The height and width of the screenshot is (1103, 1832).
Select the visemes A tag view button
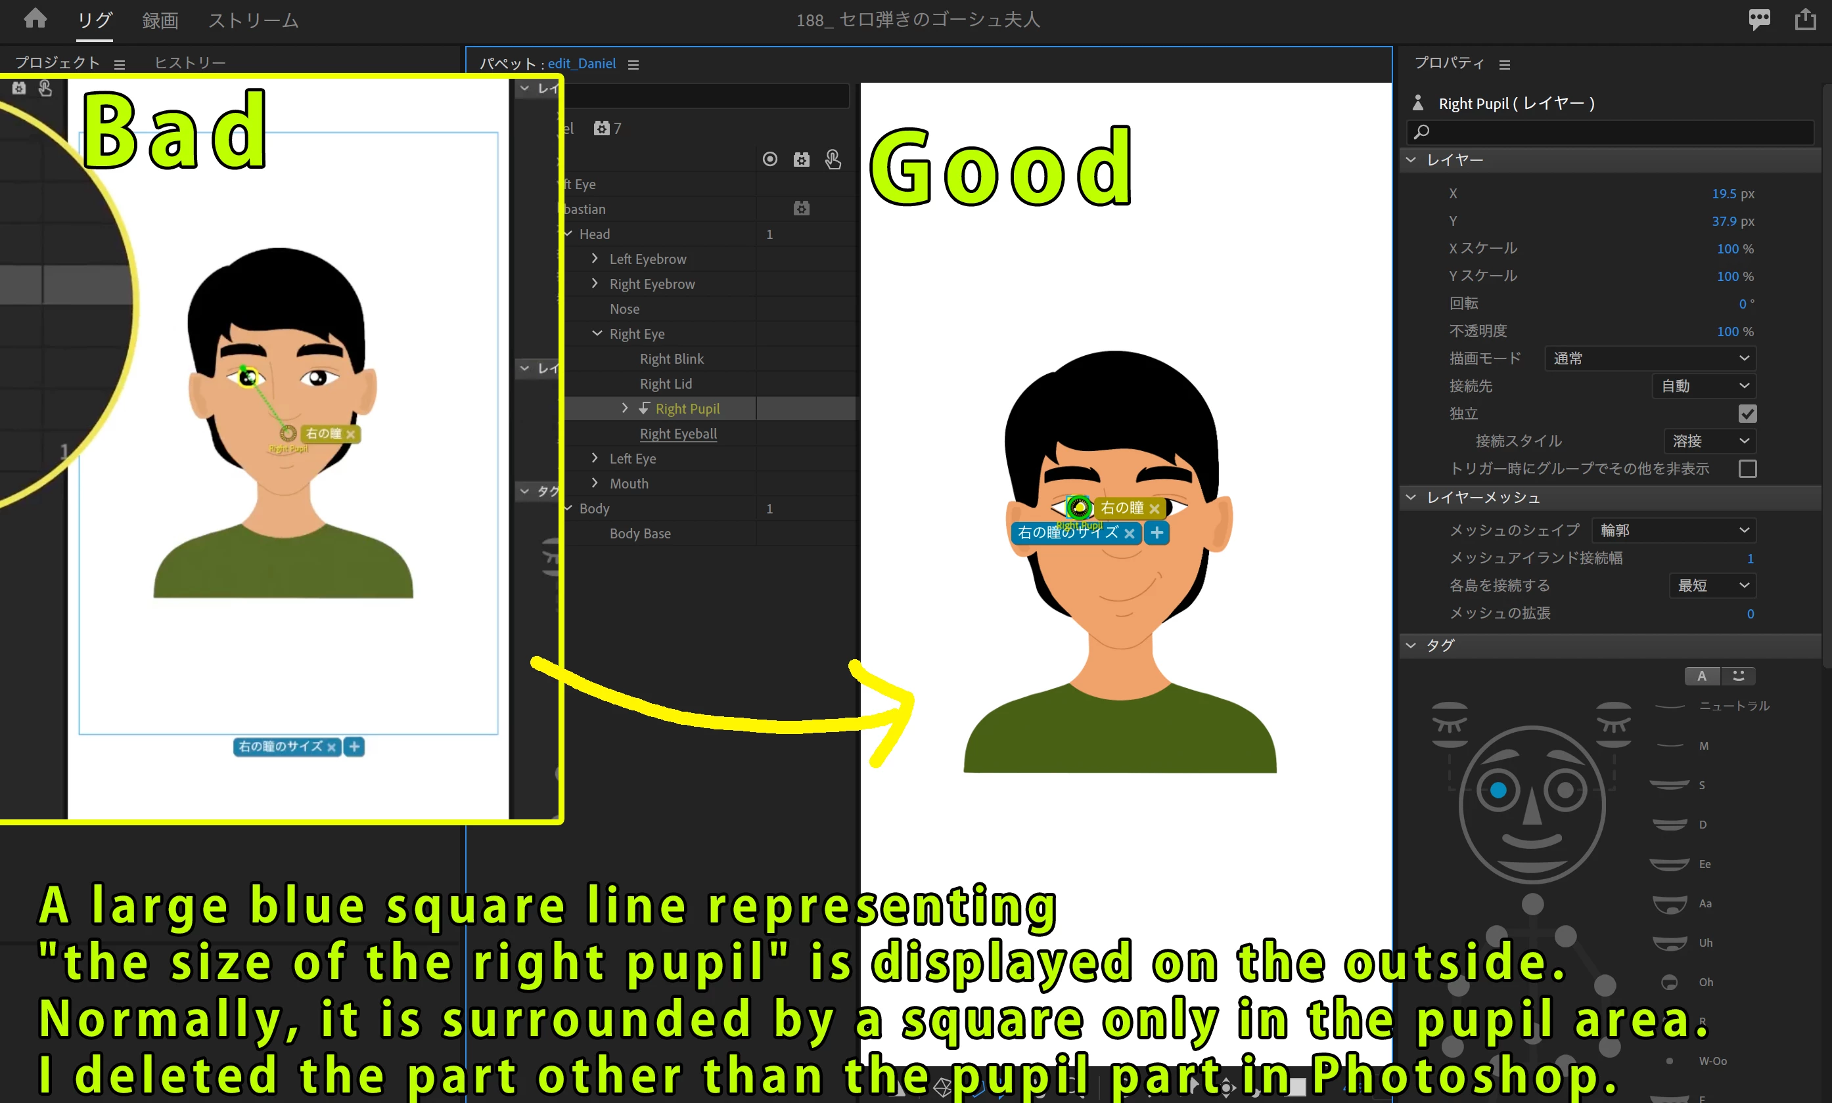pos(1701,676)
